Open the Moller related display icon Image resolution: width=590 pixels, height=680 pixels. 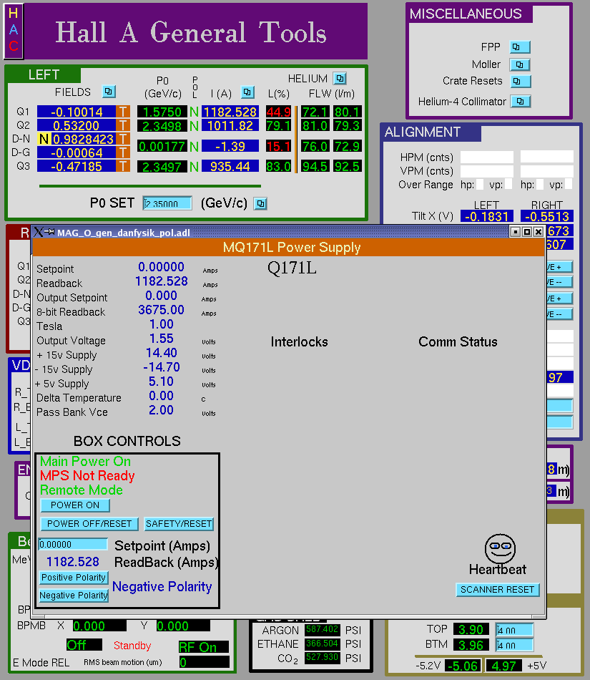(x=520, y=64)
